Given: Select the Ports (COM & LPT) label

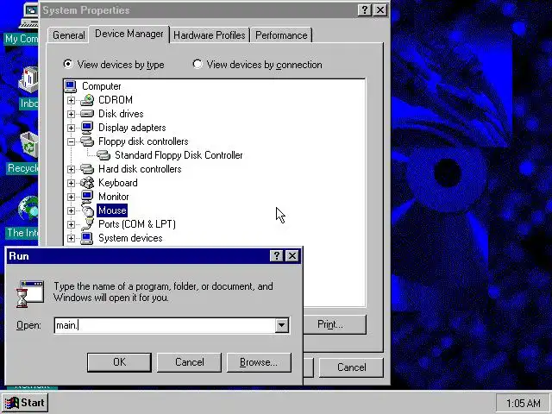Looking at the screenshot, I should coord(137,224).
